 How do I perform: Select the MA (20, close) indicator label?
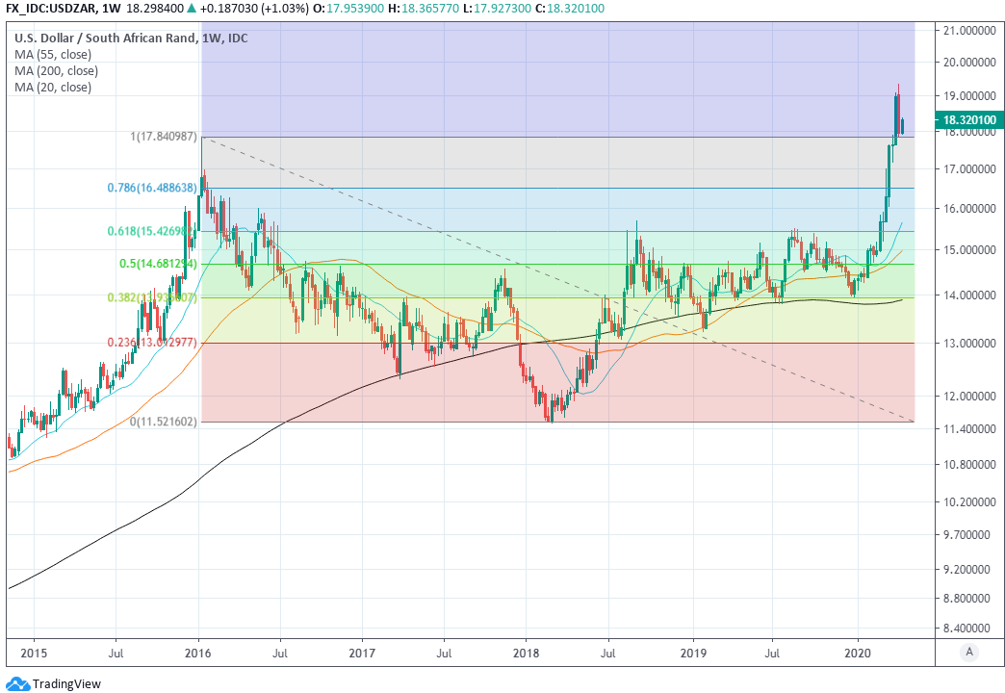(x=53, y=88)
